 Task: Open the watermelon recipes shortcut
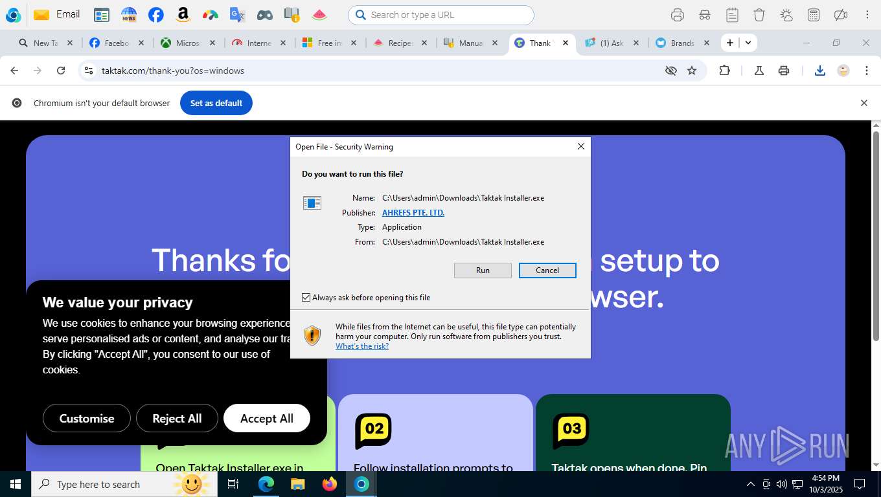click(x=319, y=15)
